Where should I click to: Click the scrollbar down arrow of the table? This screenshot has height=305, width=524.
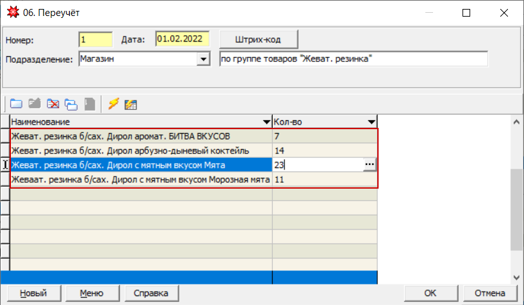pyautogui.click(x=516, y=278)
